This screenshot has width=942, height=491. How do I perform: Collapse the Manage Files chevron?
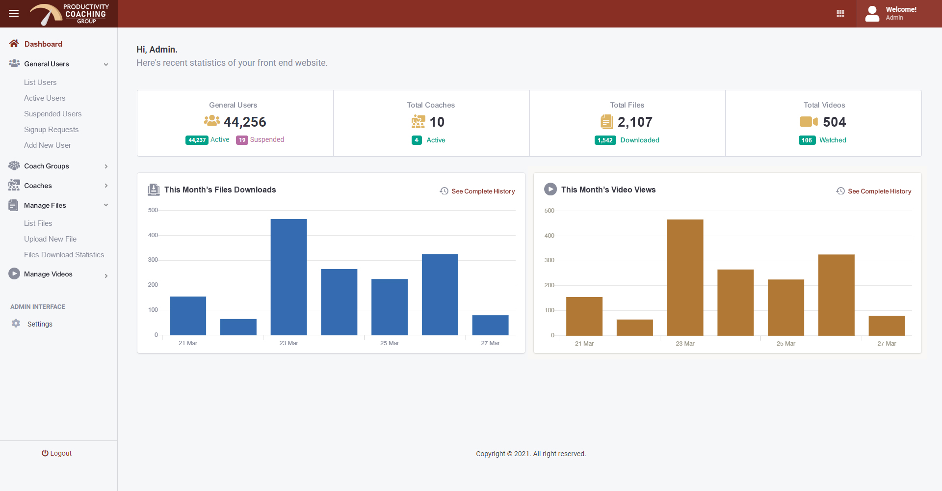(x=106, y=205)
